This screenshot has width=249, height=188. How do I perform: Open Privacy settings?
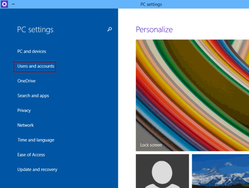pyautogui.click(x=24, y=110)
